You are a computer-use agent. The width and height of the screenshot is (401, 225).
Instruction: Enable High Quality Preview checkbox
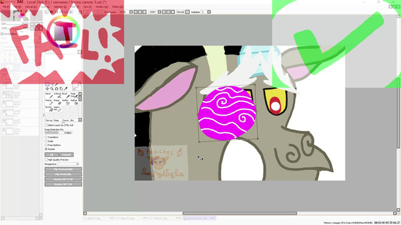point(57,160)
